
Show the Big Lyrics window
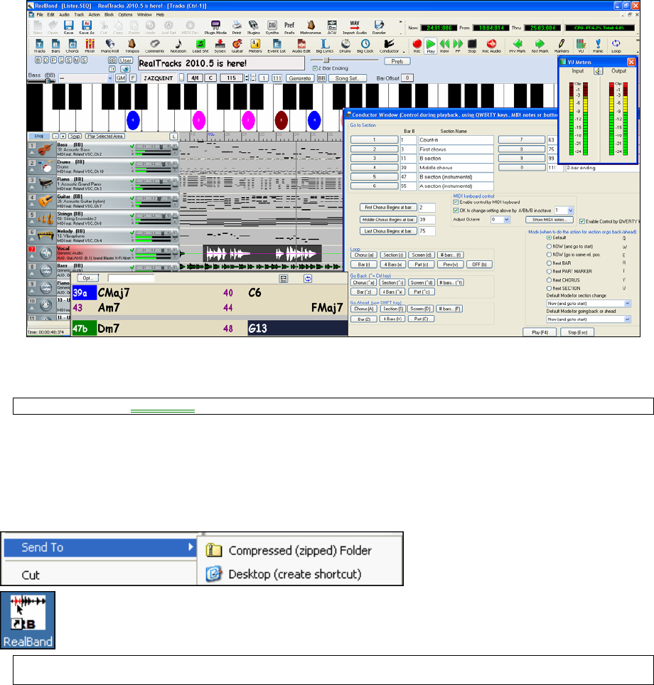[325, 46]
